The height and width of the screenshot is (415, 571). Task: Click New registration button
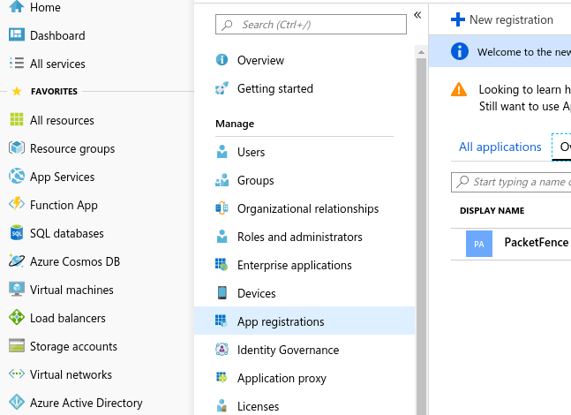pos(502,19)
